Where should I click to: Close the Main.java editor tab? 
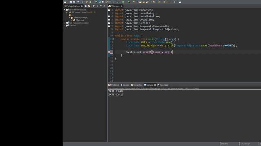[122, 6]
